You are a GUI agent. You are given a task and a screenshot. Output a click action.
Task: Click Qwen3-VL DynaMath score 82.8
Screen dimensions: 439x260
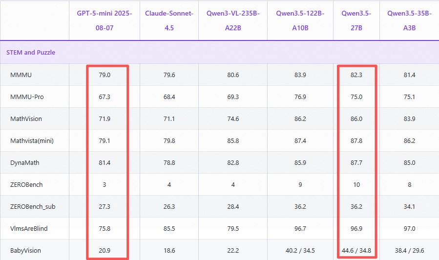tap(233, 163)
